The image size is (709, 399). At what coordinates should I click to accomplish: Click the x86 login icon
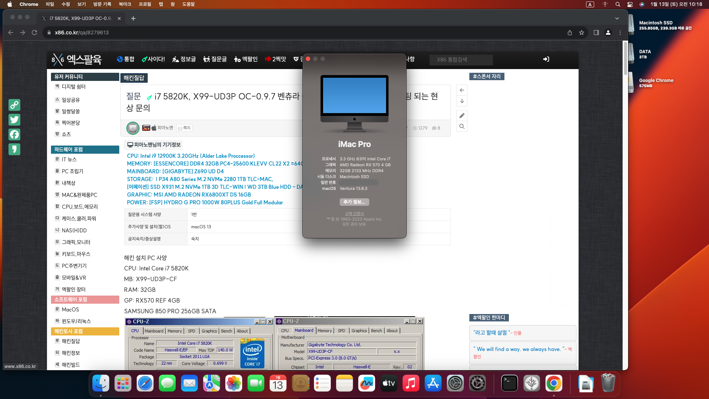click(546, 59)
